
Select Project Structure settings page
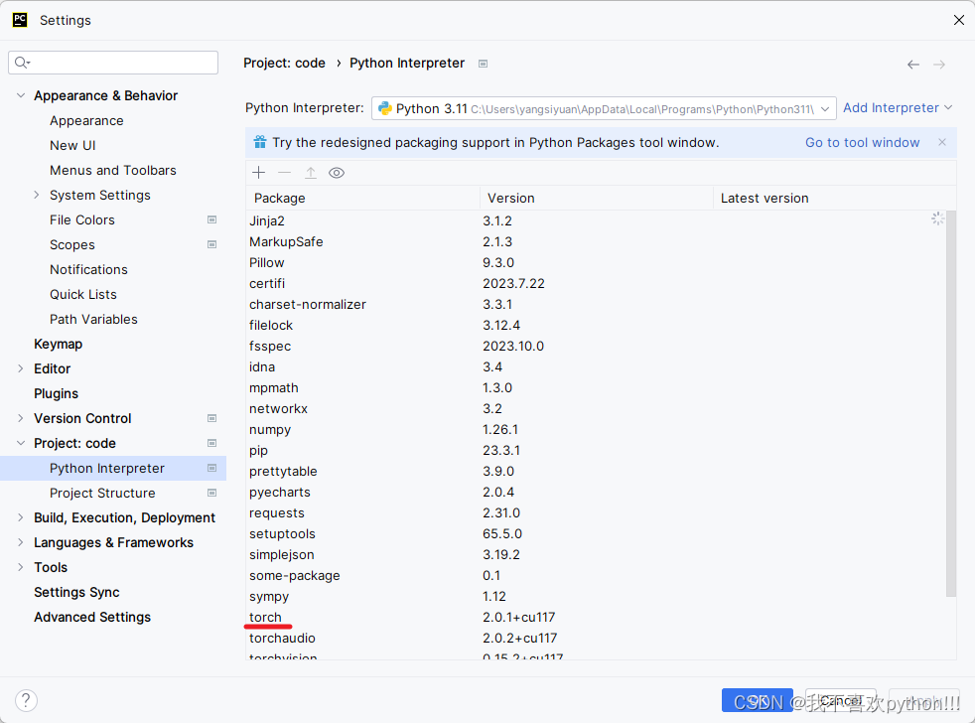click(x=102, y=493)
